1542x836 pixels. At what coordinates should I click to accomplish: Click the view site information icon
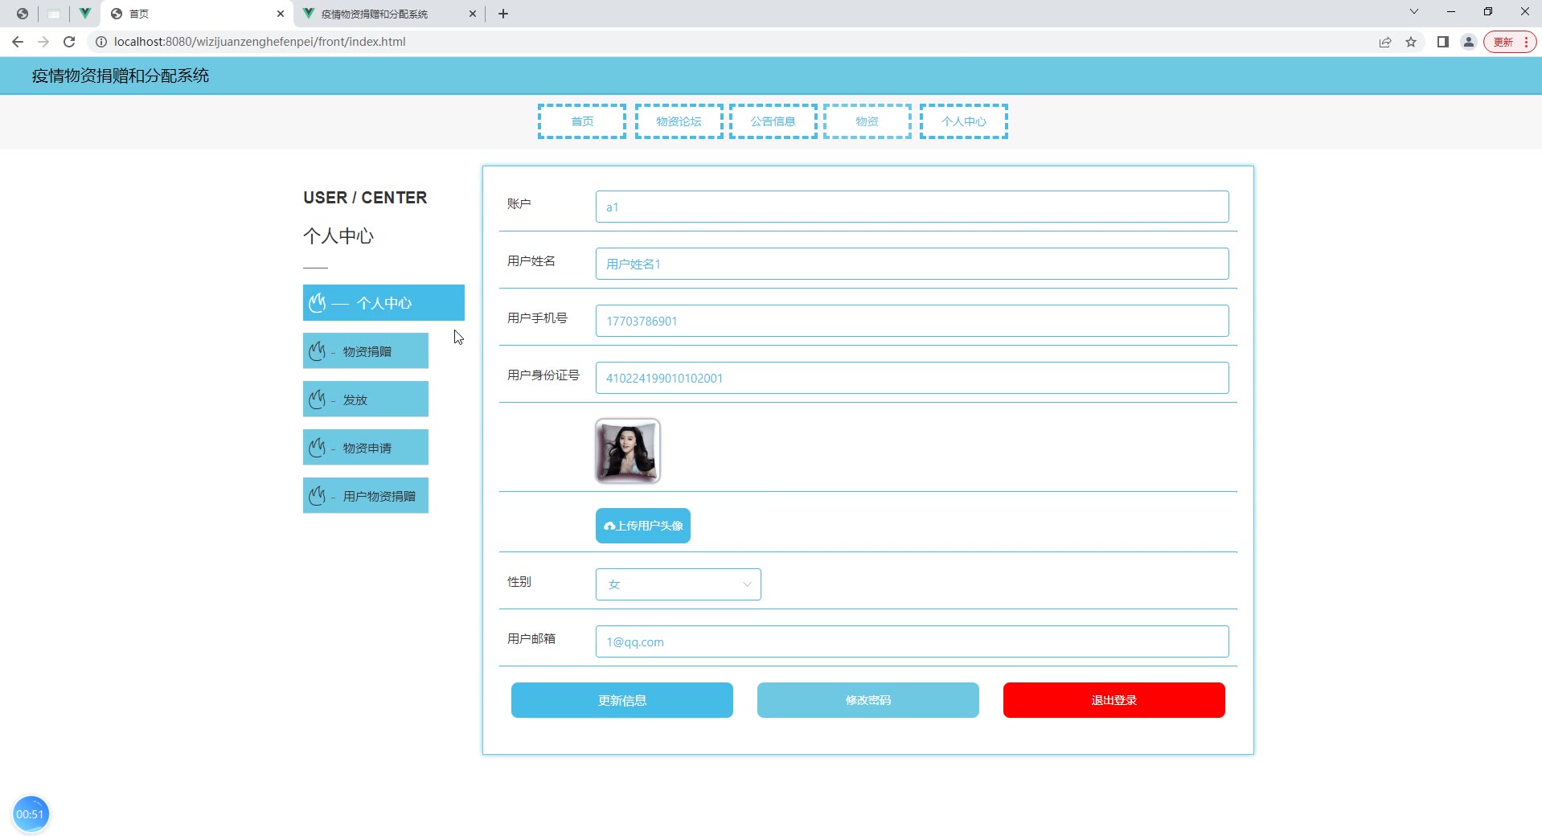(101, 42)
